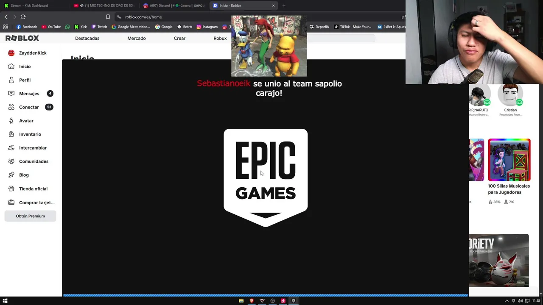Image resolution: width=543 pixels, height=305 pixels.
Task: Open the Facebook bookmark
Action: (26, 27)
